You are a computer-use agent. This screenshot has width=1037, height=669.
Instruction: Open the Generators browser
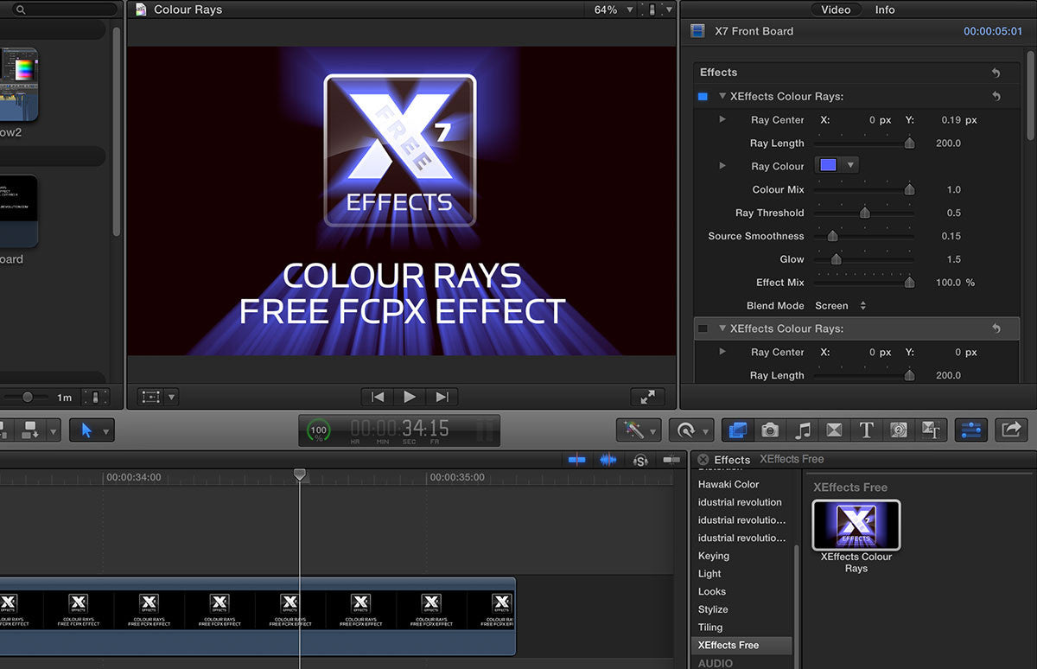coord(899,430)
